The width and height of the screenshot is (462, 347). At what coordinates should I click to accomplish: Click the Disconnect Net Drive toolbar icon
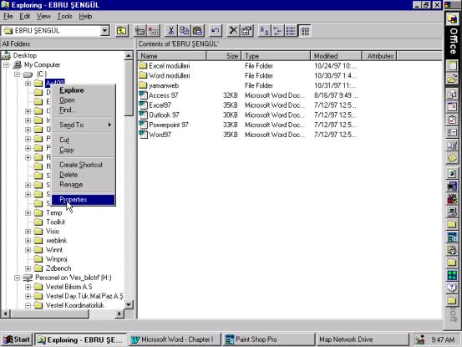pos(153,31)
